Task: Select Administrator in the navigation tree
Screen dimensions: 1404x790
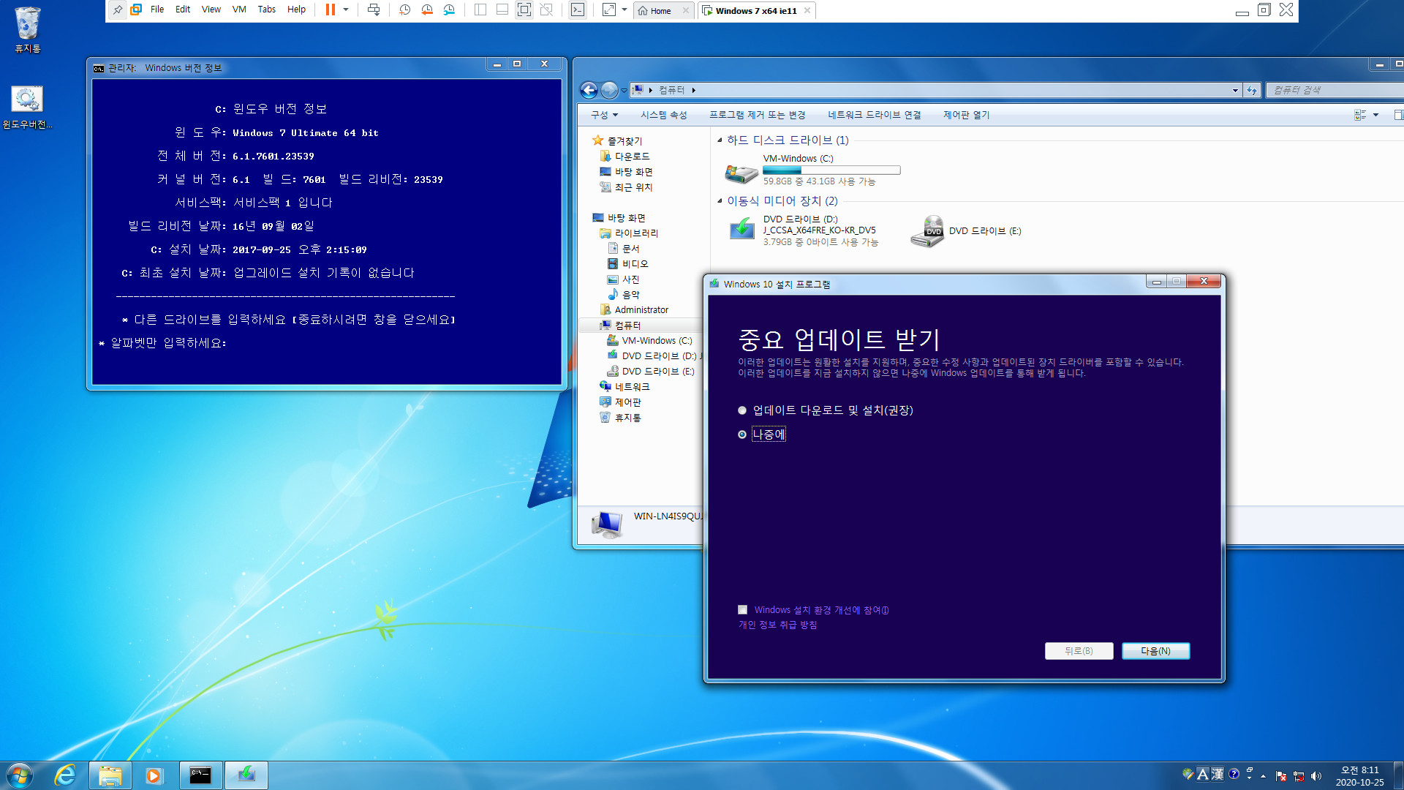Action: [634, 310]
